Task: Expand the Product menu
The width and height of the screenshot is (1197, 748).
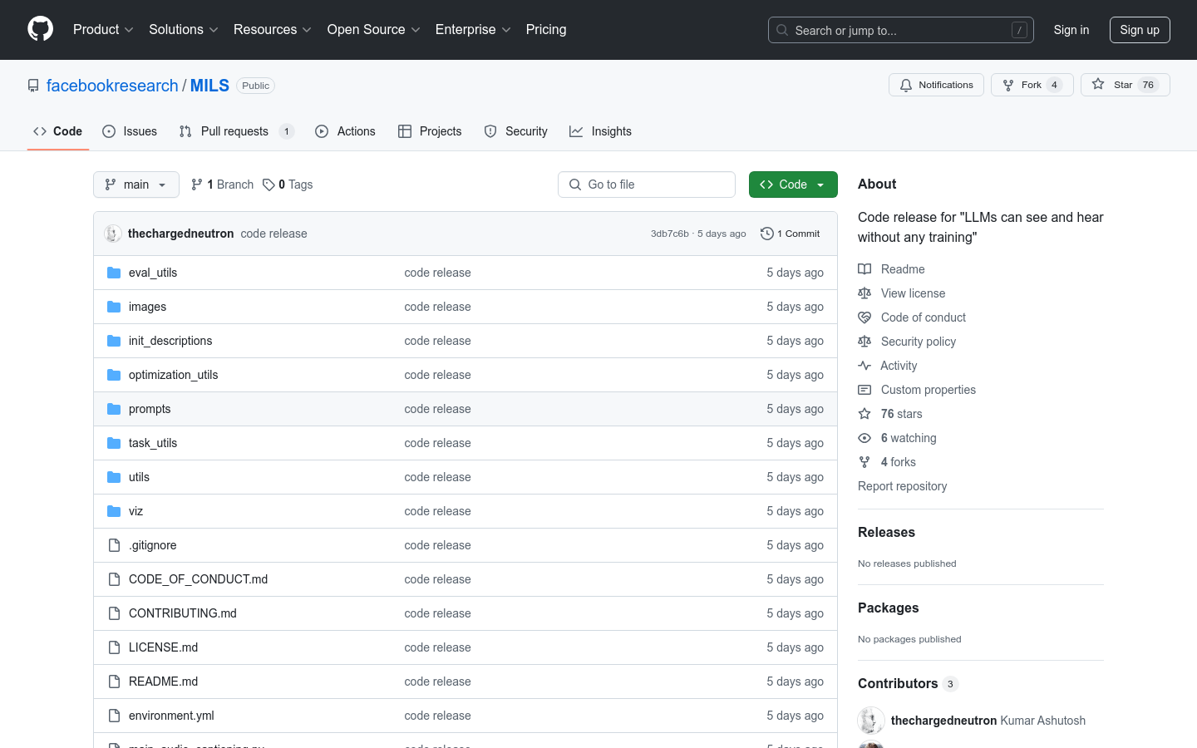Action: [x=103, y=30]
